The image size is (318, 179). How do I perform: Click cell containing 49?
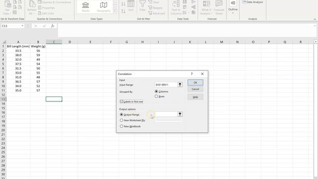pyautogui.click(x=38, y=60)
